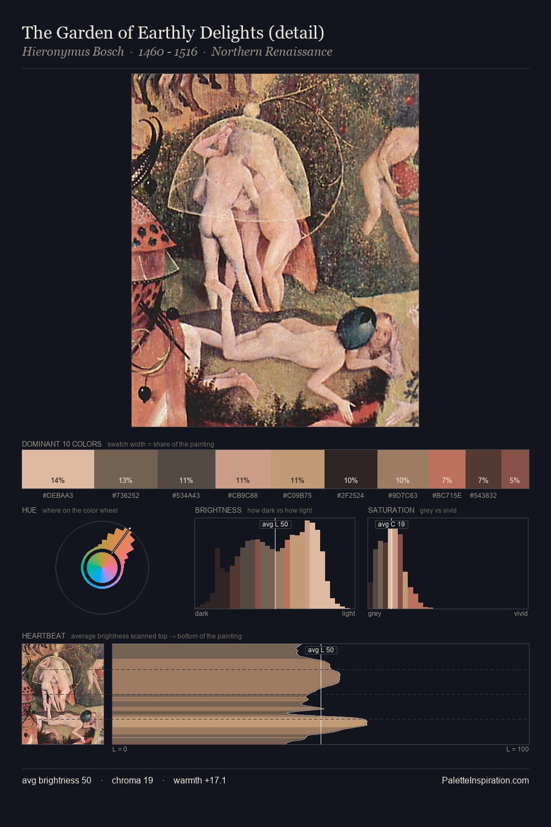
Task: Click the 'L = 0' axis label
Action: [120, 749]
